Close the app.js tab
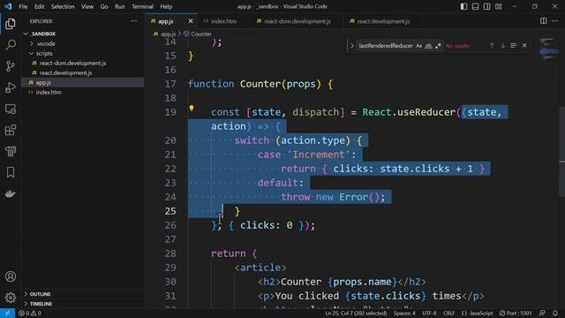 tap(191, 21)
